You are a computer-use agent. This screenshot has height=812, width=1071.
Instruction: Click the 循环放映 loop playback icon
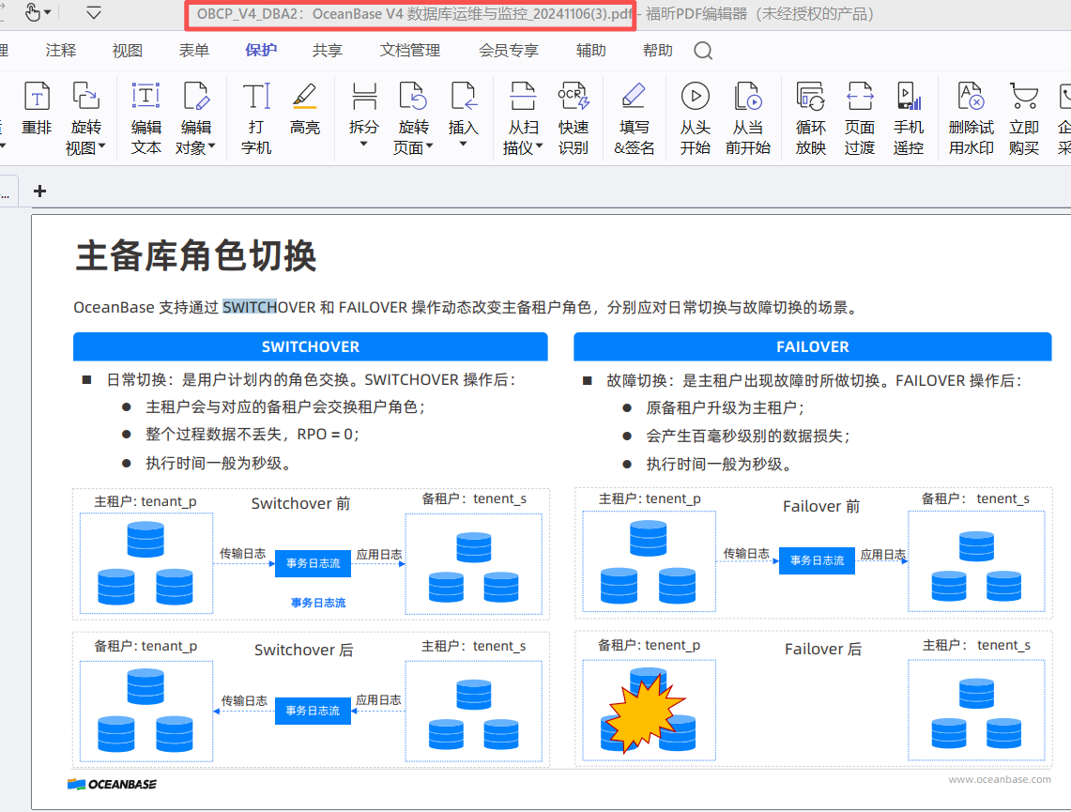pos(810,117)
